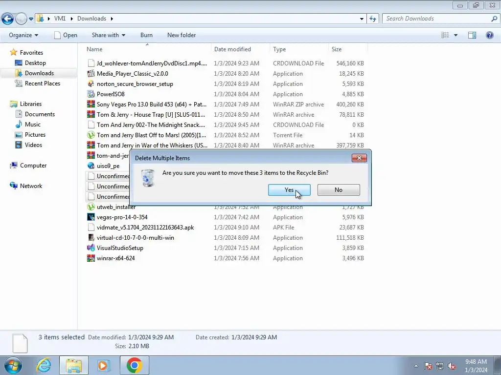
Task: Click Downloads in the address breadcrumb
Action: pyautogui.click(x=91, y=19)
